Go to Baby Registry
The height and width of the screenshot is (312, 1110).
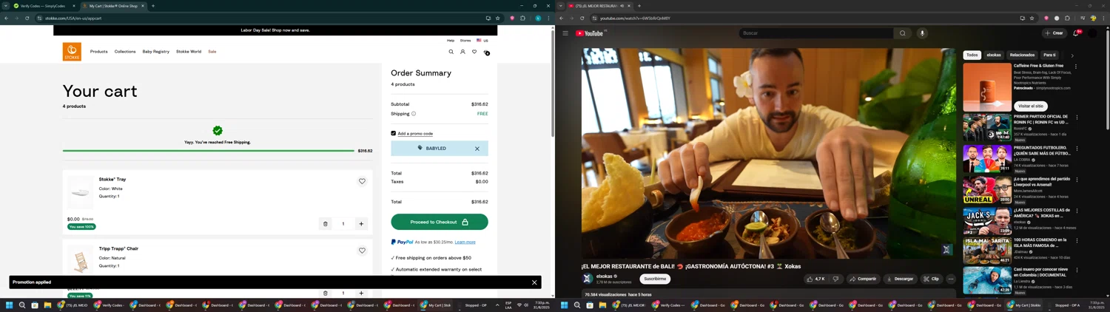click(156, 52)
